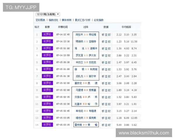Click the 欧罗巴 league badge in row 5
The image size is (175, 140).
(x=47, y=62)
